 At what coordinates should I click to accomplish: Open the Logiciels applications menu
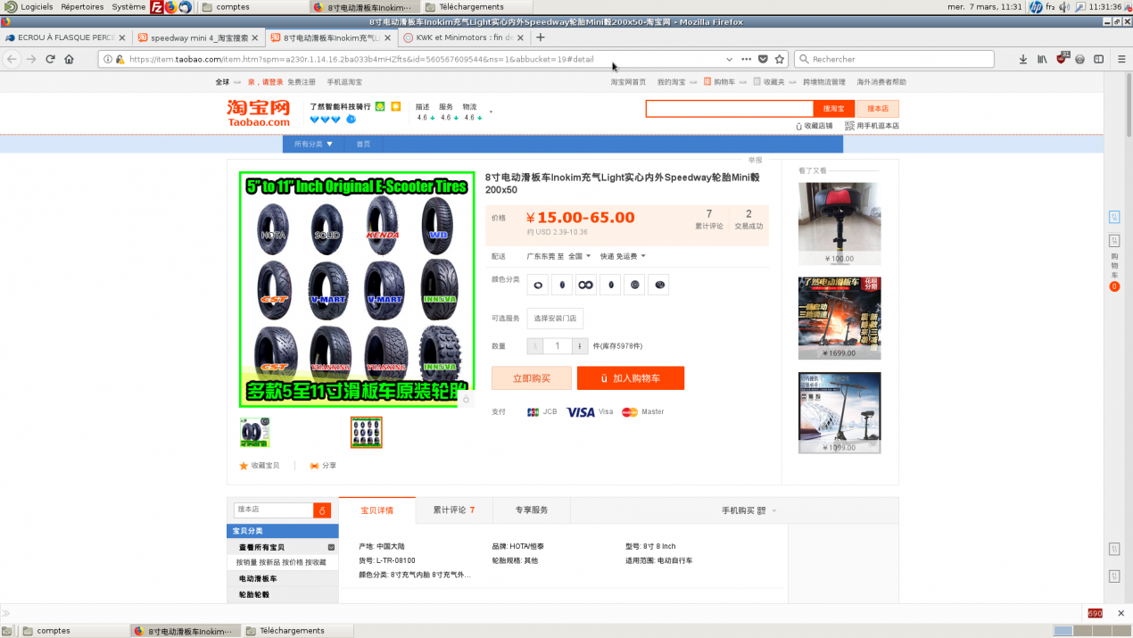click(x=29, y=7)
